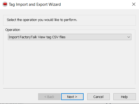Select the Operation group label
Screen dimensions: 139x104
13,30
